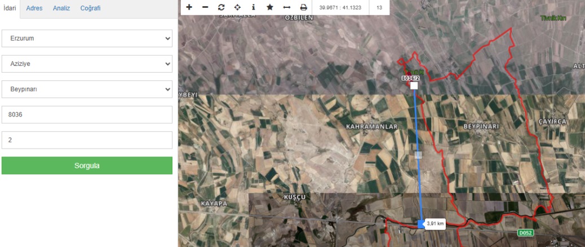Click the print map icon
The height and width of the screenshot is (247, 585).
pos(303,7)
